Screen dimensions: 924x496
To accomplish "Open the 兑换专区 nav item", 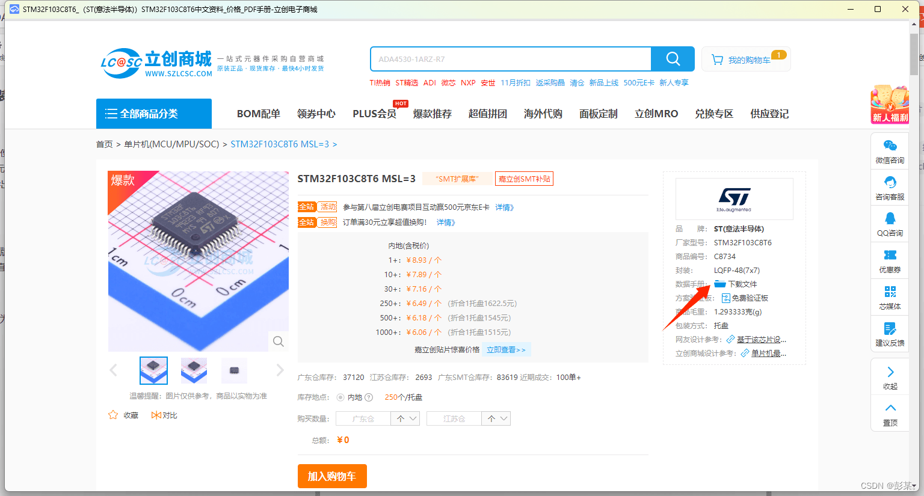I will pyautogui.click(x=714, y=114).
